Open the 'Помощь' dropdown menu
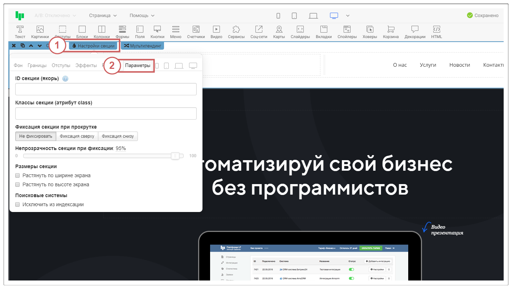The image size is (512, 291). (x=142, y=16)
